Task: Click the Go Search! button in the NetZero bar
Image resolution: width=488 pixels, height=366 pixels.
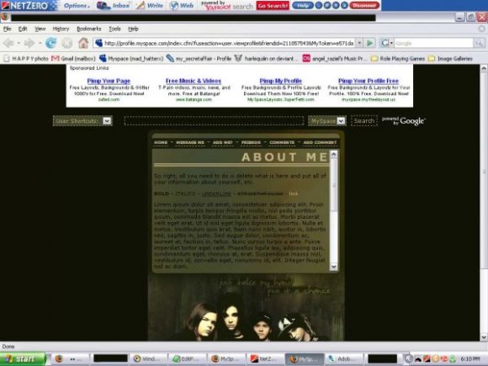Action: point(273,6)
